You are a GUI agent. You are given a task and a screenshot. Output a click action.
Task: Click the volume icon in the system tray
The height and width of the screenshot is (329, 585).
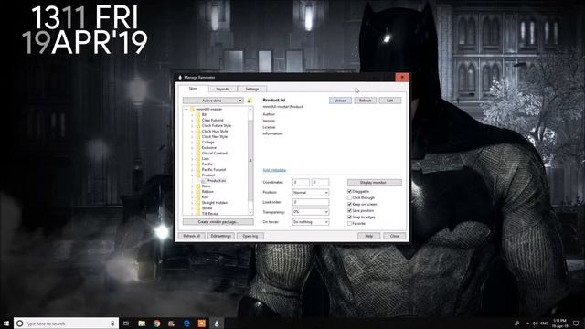tap(536, 324)
